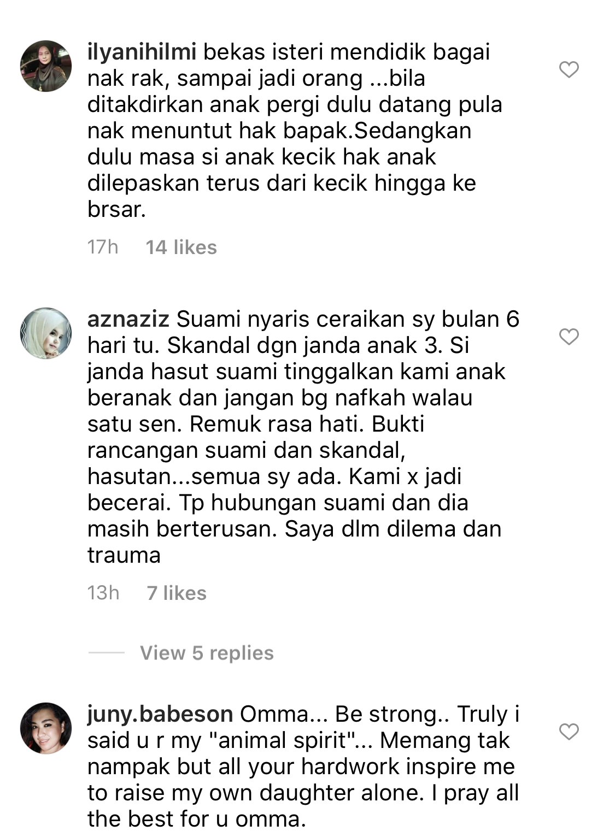Screen dimensions: 615x837
Task: View the 7 likes list
Action: pyautogui.click(x=177, y=593)
